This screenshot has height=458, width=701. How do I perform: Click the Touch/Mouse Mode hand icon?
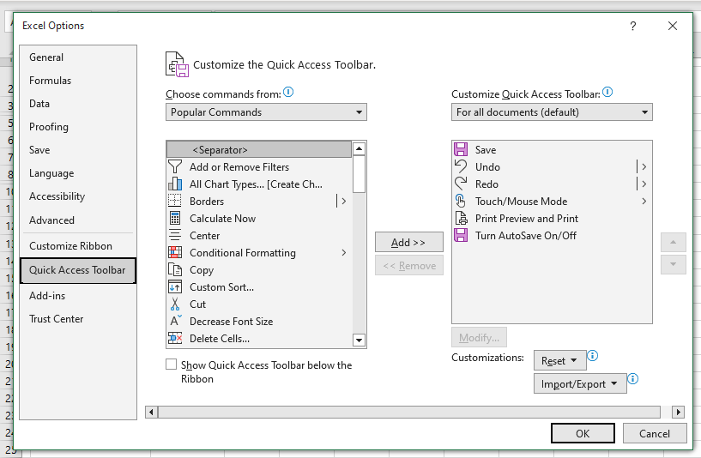pyautogui.click(x=461, y=201)
